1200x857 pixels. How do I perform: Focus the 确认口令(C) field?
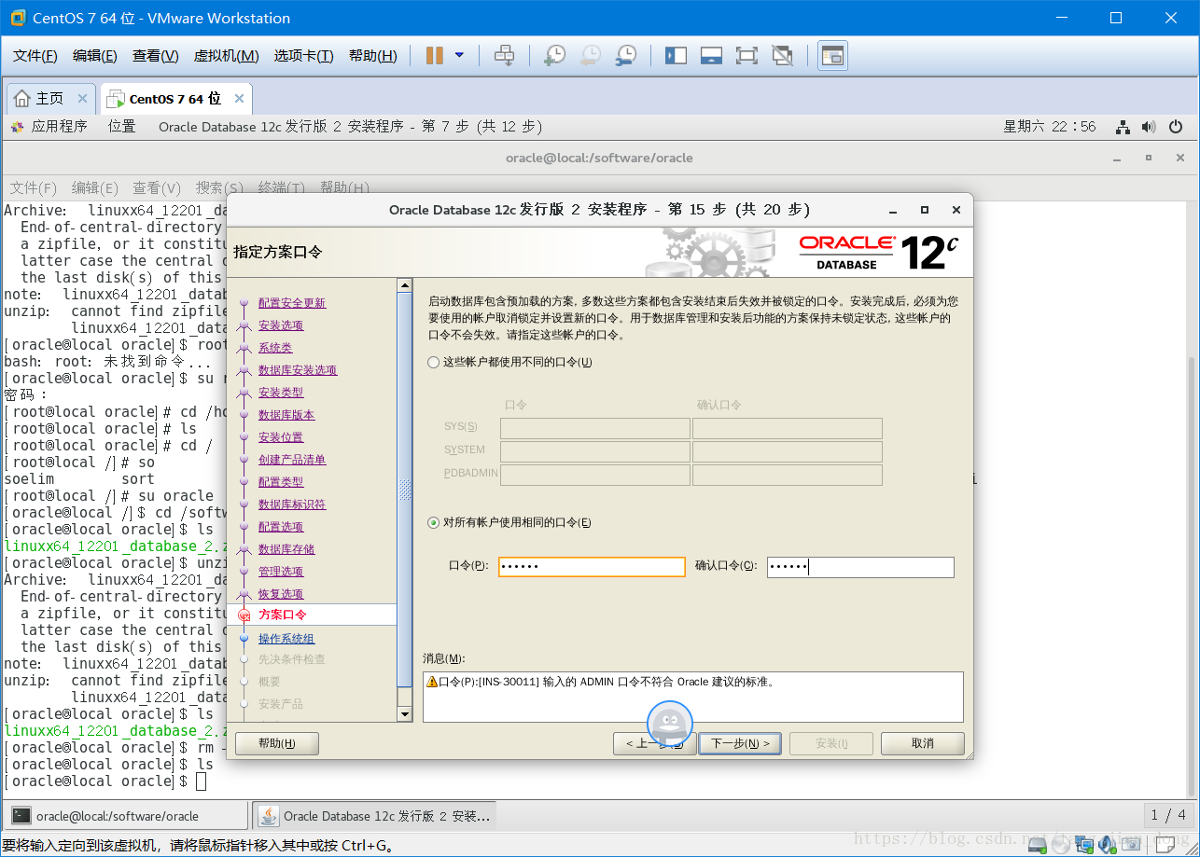860,567
